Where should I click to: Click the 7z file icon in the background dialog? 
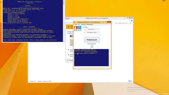tap(71, 36)
